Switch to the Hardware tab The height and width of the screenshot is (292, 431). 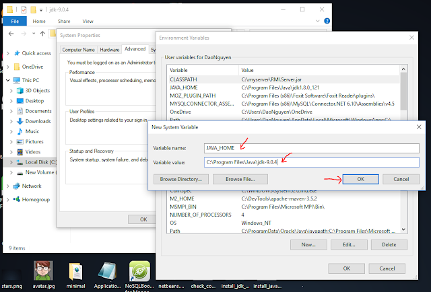tap(109, 50)
